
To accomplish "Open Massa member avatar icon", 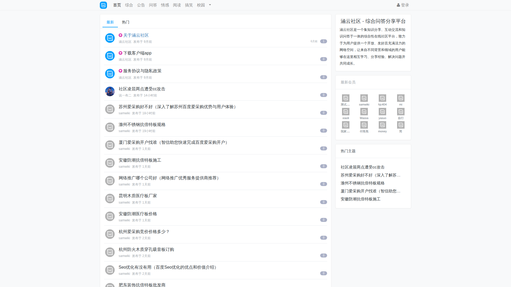I will coord(364,112).
